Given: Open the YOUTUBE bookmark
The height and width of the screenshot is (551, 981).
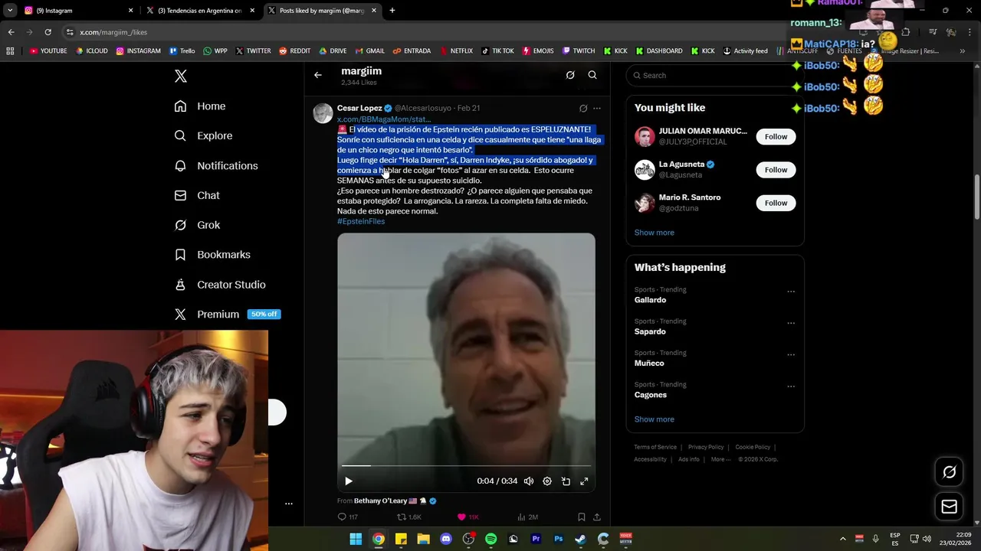Looking at the screenshot, I should (x=48, y=51).
